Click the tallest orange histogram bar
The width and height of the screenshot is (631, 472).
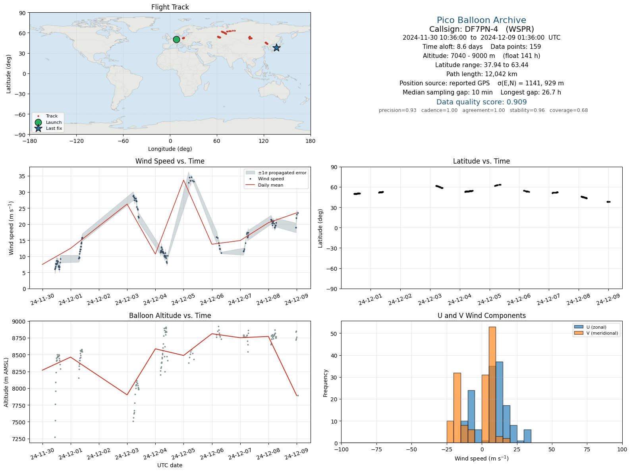492,385
